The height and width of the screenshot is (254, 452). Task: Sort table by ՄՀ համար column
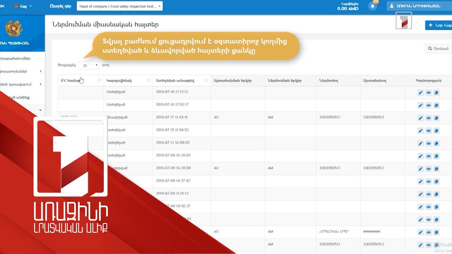click(x=81, y=80)
